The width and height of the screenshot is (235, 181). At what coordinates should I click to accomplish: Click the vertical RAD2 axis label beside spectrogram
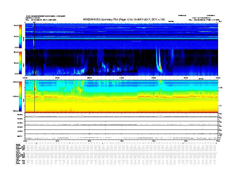click(x=23, y=39)
